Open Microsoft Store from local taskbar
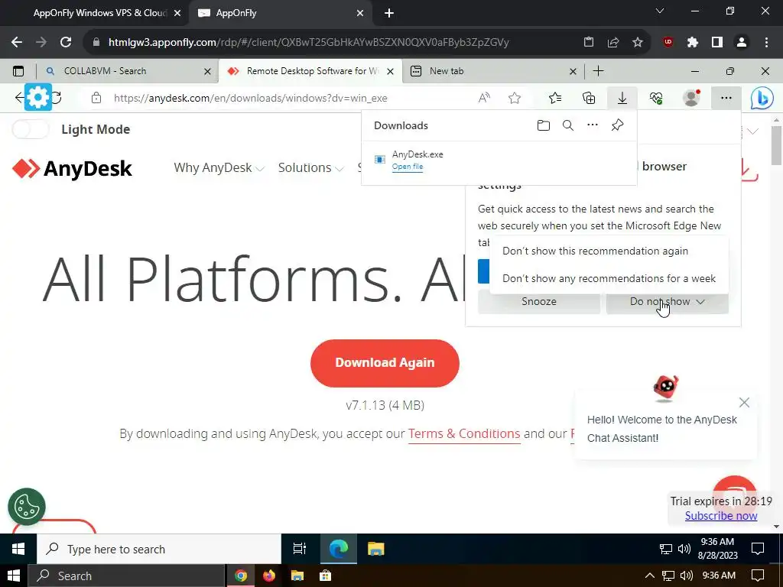Image resolution: width=783 pixels, height=587 pixels. [x=325, y=576]
